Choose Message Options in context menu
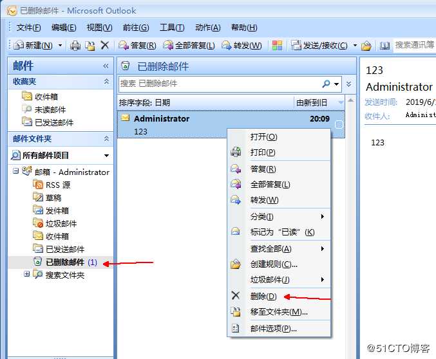This screenshot has width=436, height=359. 280,329
